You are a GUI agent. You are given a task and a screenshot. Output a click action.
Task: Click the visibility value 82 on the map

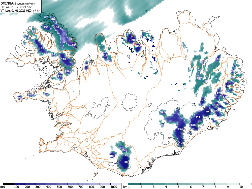click(x=207, y=112)
